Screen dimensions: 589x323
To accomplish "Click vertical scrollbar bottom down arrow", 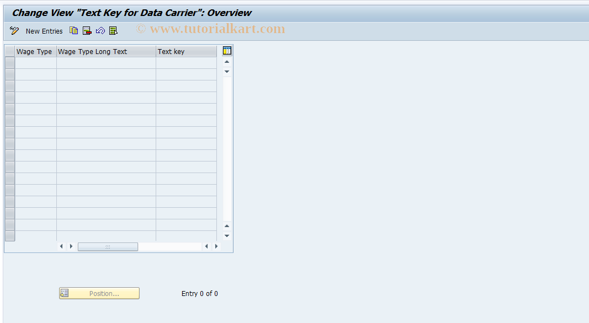I will [x=227, y=235].
